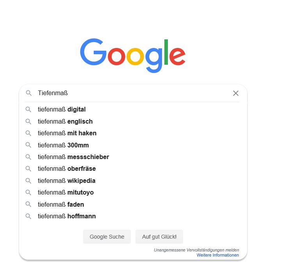This screenshot has height=278, width=285.
Task: Click the search icon beside tiefenmaß messschieber
Action: pos(28,157)
